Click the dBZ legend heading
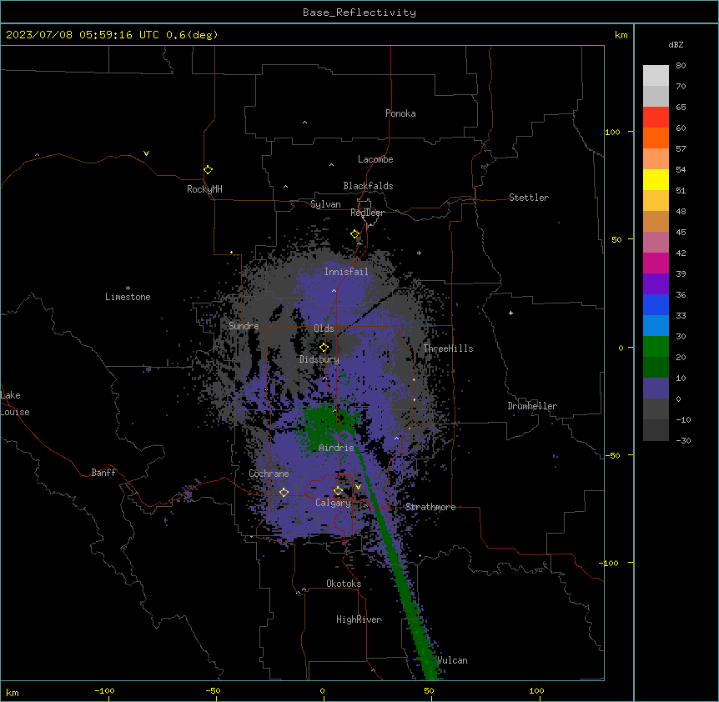The height and width of the screenshot is (702, 719). click(676, 44)
